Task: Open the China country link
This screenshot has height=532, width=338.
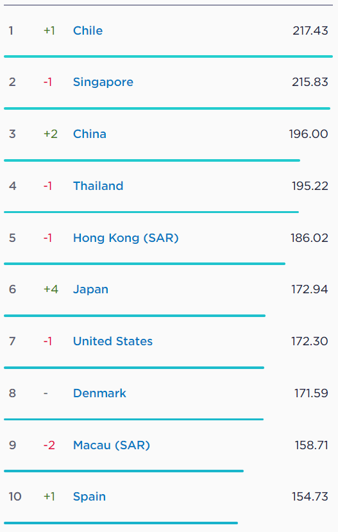Action: coord(90,134)
